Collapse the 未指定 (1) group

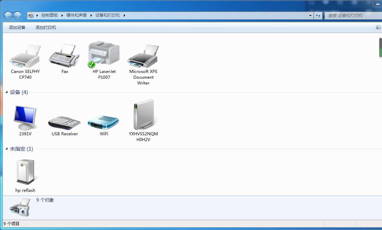6,149
